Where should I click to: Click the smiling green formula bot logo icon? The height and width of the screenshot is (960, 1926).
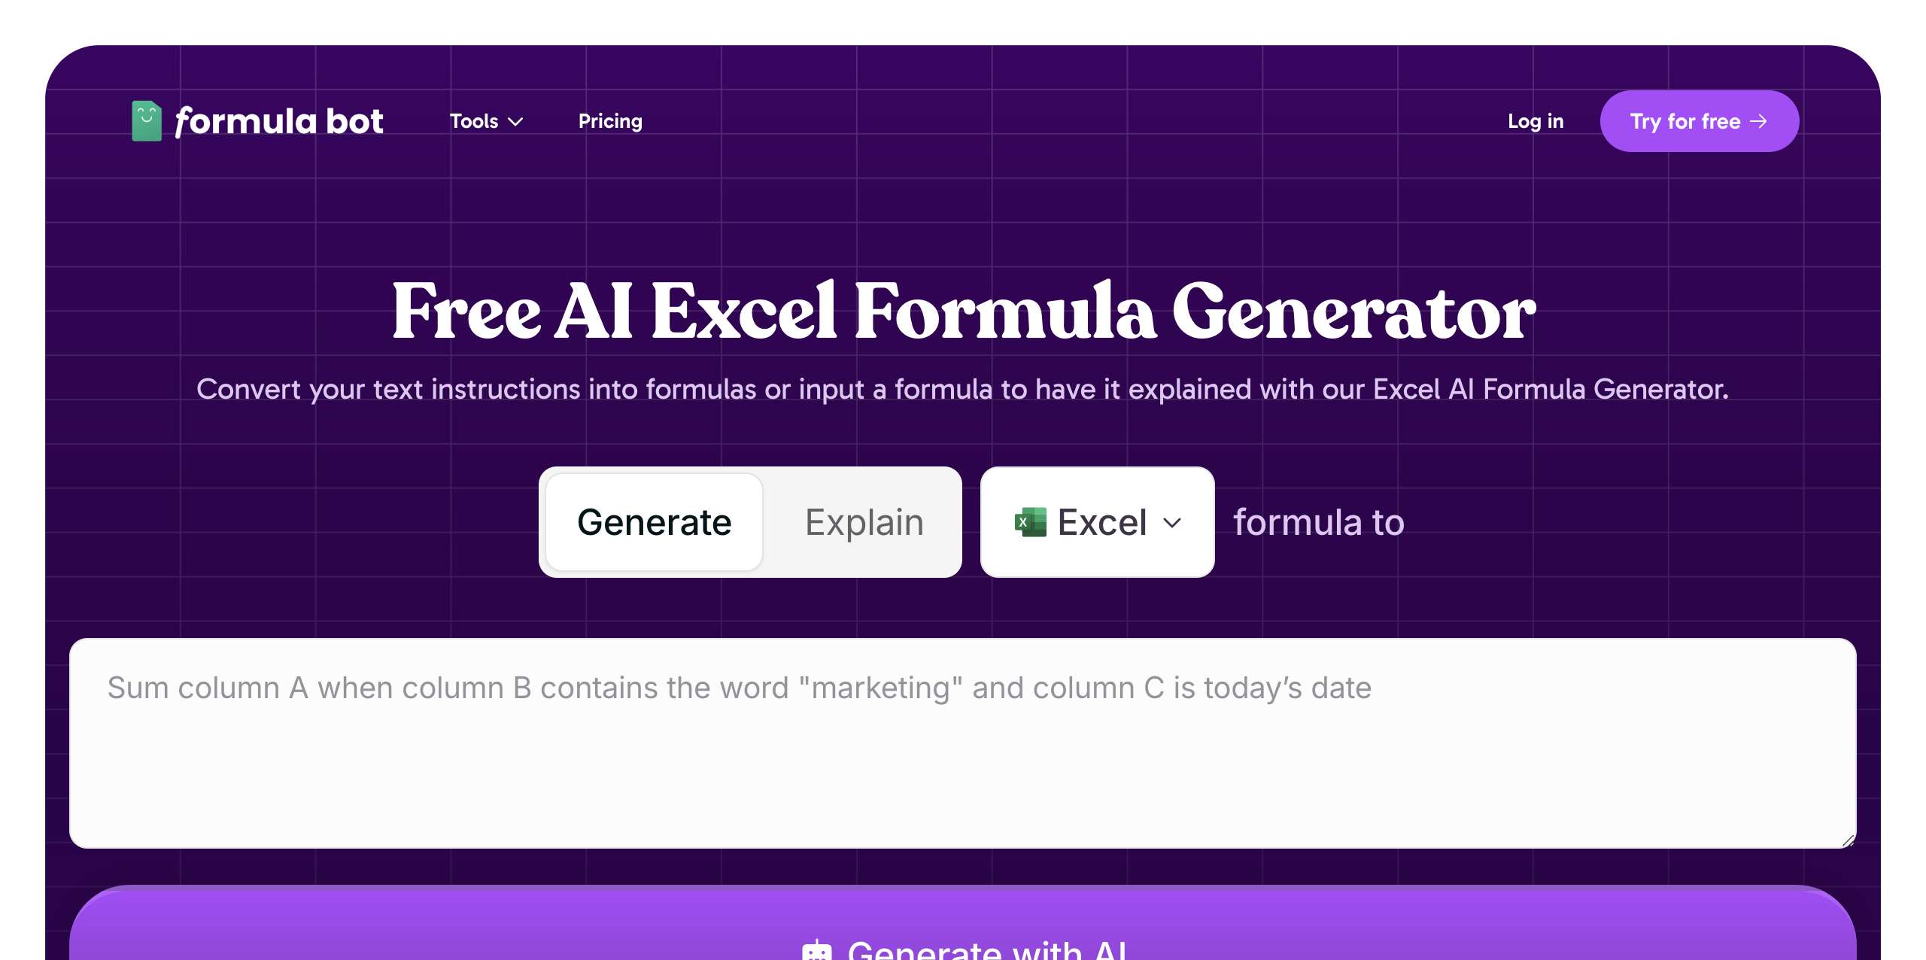point(146,120)
